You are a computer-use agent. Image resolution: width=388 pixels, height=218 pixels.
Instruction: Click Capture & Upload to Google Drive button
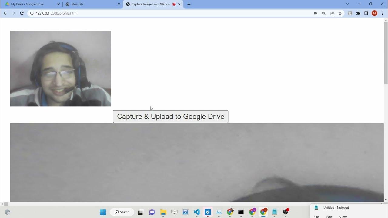click(x=170, y=117)
